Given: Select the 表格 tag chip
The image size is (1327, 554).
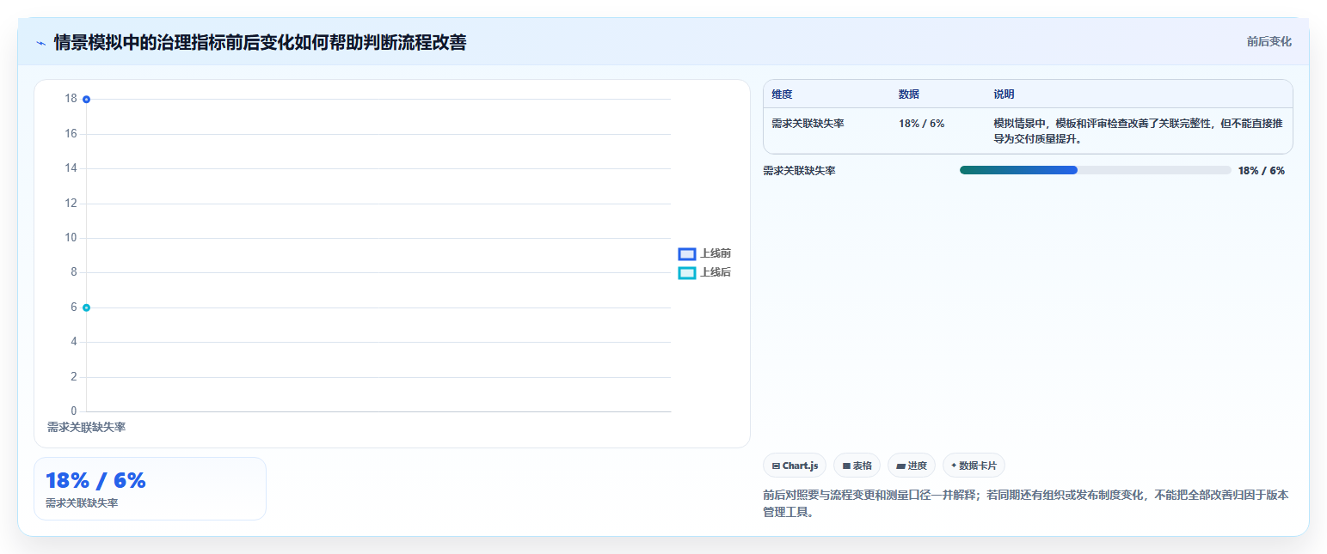Looking at the screenshot, I should pyautogui.click(x=857, y=466).
